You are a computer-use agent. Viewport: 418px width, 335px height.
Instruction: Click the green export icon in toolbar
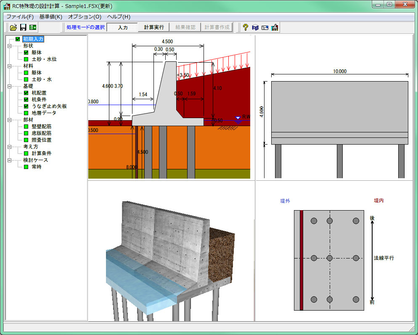(33, 27)
